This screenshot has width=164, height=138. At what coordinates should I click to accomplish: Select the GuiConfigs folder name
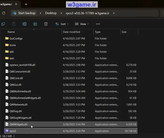[16, 39]
